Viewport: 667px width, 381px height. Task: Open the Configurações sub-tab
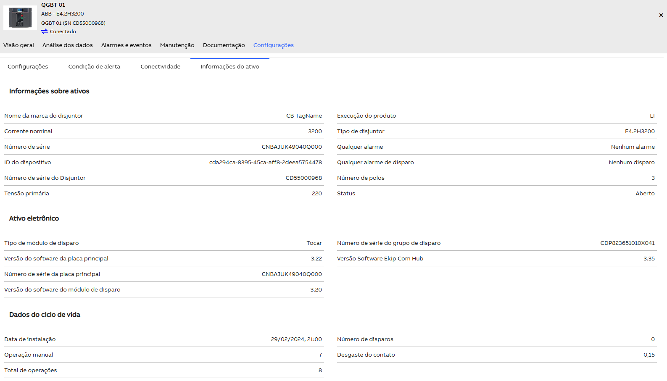click(28, 66)
